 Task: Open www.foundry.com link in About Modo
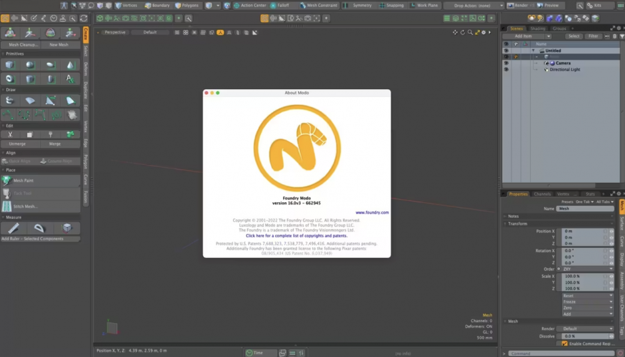(x=372, y=213)
